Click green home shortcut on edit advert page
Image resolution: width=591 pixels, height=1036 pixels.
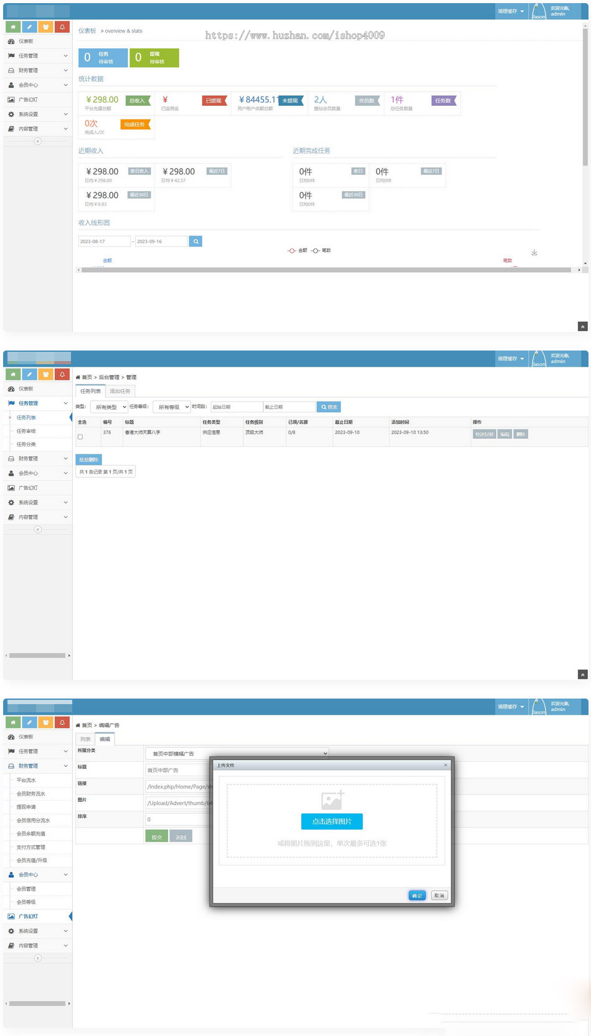coord(12,722)
